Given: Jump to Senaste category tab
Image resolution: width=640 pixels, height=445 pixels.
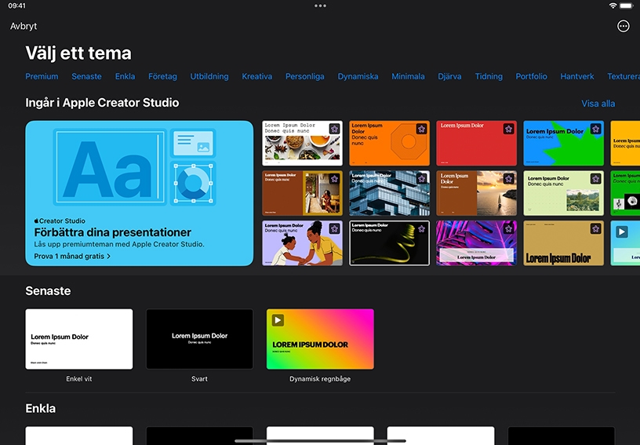Looking at the screenshot, I should tap(86, 76).
